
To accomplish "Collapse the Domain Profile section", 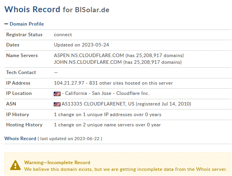I will click(6, 24).
